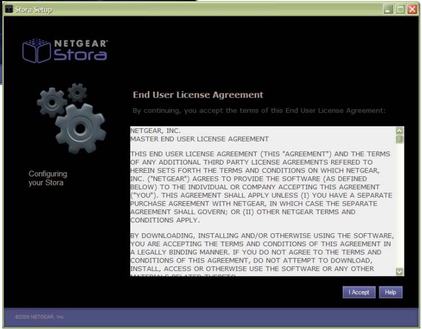Viewport: 422px width, 329px height.
Task: Maximize the Stora Setup window
Action: (400, 10)
